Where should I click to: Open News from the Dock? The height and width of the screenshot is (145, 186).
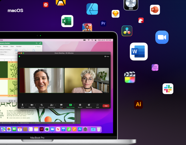click(58, 129)
